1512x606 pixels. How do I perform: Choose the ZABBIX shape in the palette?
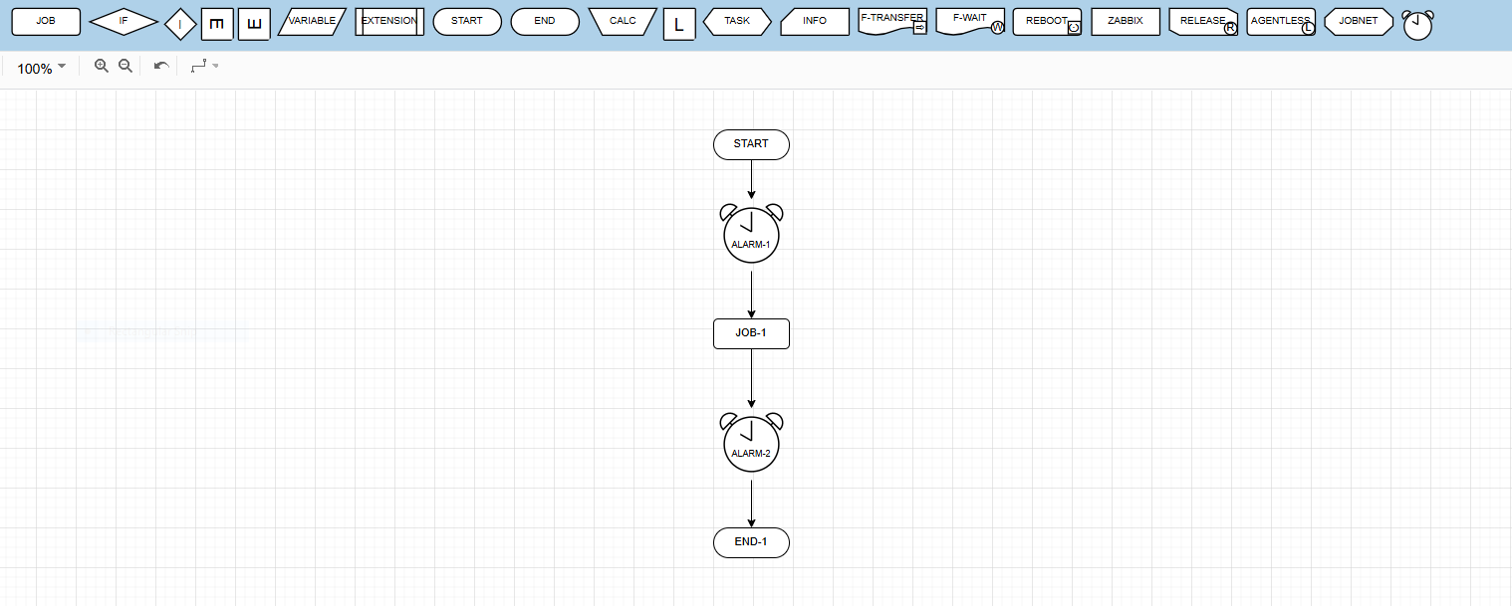tap(1126, 21)
